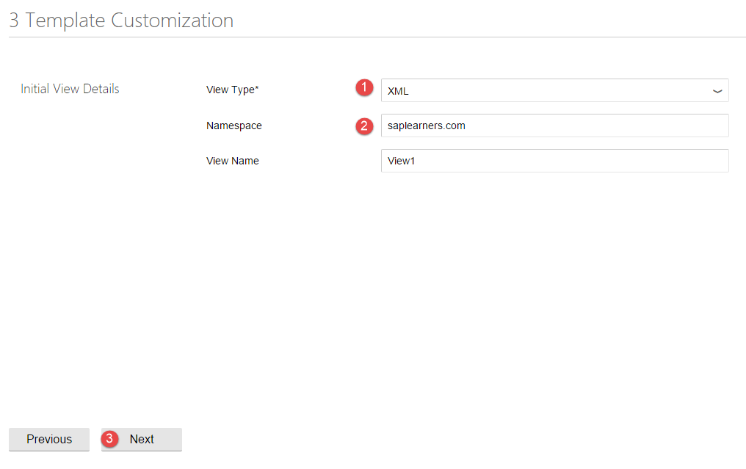Click the 3 Template Customization title

(x=121, y=21)
